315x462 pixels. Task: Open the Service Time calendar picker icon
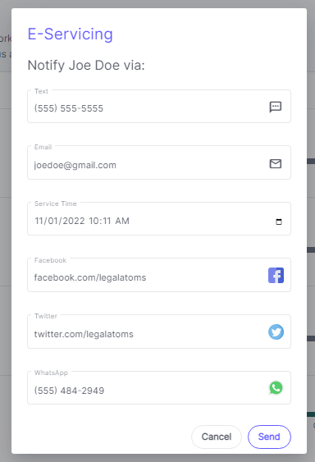(x=279, y=222)
